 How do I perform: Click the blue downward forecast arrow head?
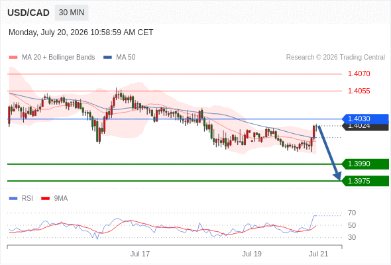tap(337, 176)
